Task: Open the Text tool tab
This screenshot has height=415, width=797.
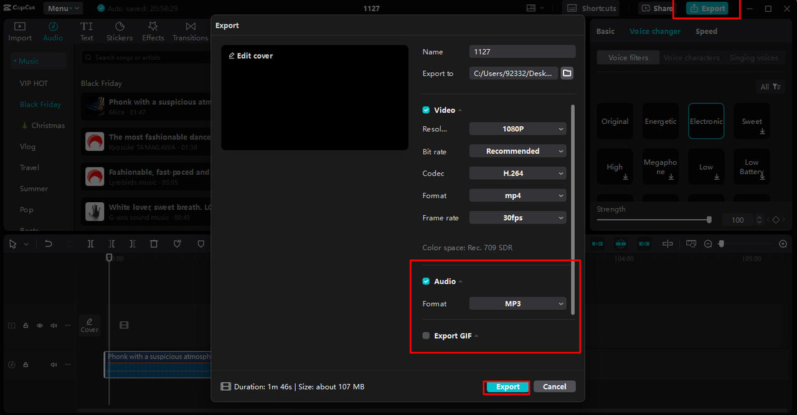Action: pyautogui.click(x=87, y=31)
